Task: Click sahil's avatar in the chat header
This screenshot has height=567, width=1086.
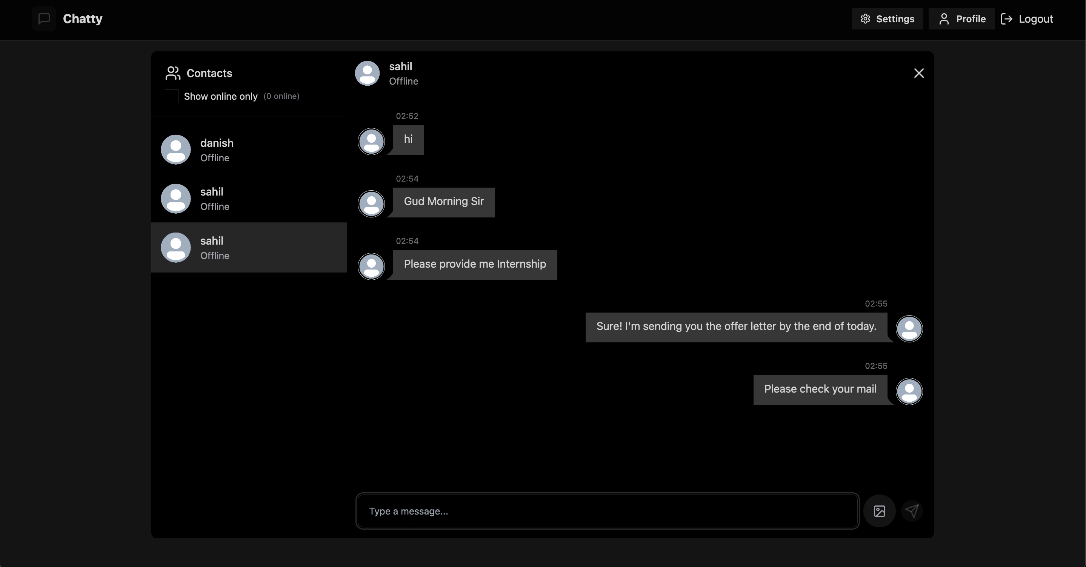Action: pos(367,73)
